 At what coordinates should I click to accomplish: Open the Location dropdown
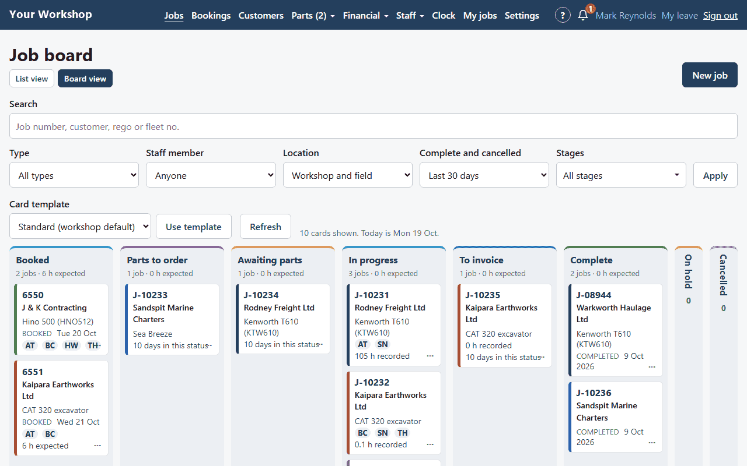348,175
